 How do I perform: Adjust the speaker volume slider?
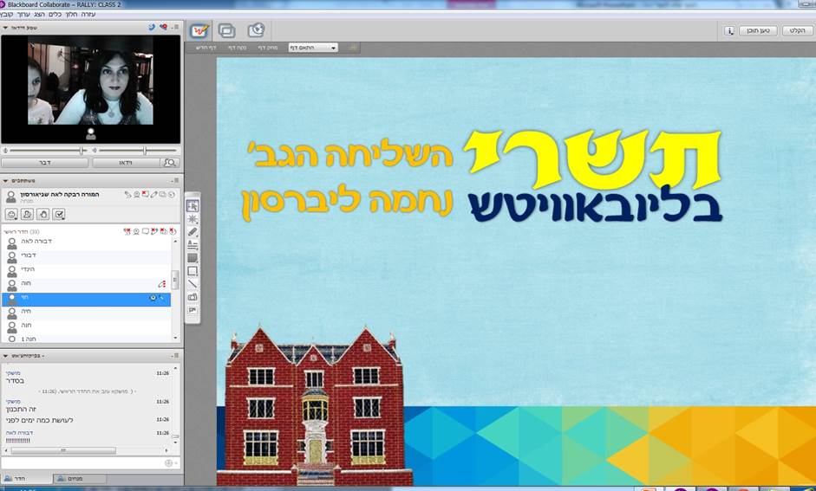[145, 151]
